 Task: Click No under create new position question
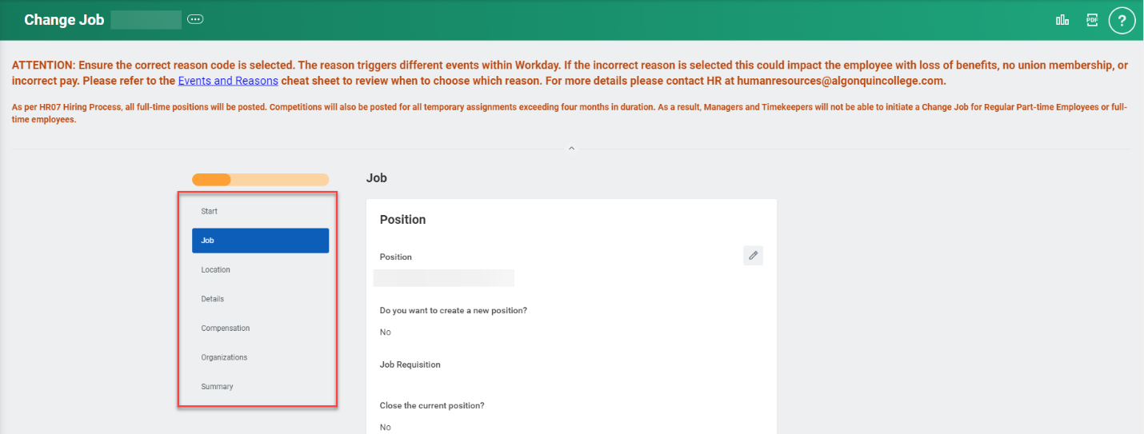(x=386, y=332)
